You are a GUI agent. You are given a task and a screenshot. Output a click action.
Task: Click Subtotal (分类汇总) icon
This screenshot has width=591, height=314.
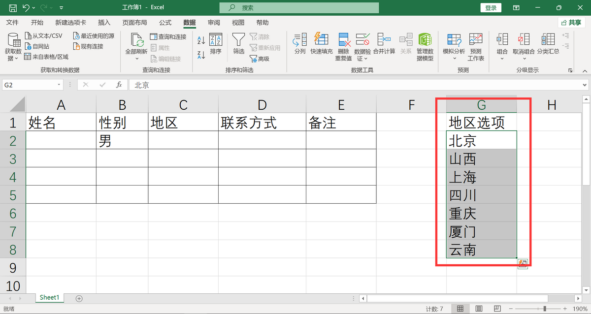pos(548,40)
